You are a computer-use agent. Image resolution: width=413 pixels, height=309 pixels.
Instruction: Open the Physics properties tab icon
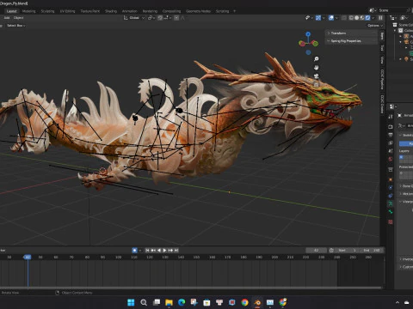391,187
